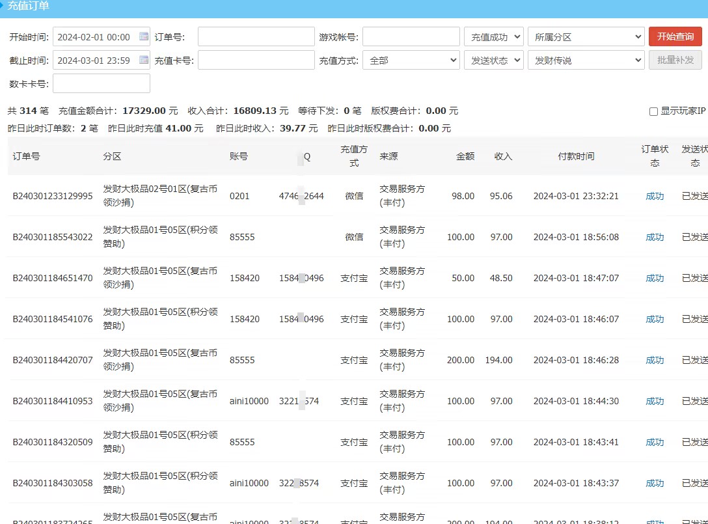Focus the 充值卡号 input field

[x=256, y=60]
